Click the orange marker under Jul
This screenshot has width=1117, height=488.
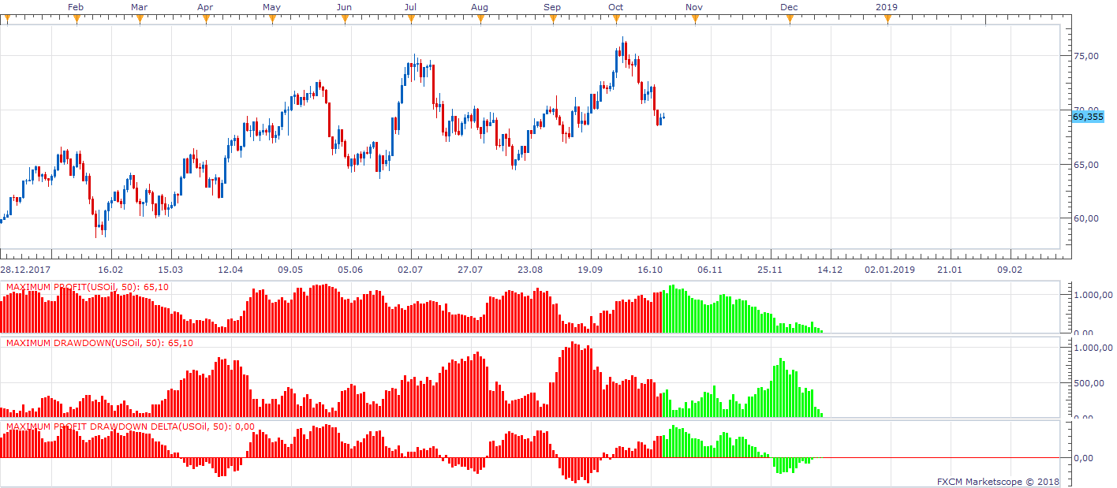(411, 20)
